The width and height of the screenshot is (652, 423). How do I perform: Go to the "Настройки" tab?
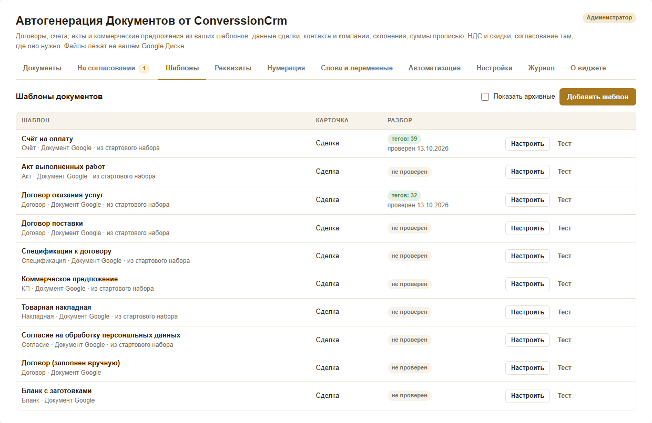click(494, 68)
